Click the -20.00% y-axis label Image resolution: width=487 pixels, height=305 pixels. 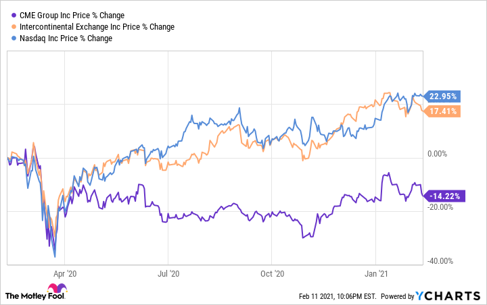point(443,208)
